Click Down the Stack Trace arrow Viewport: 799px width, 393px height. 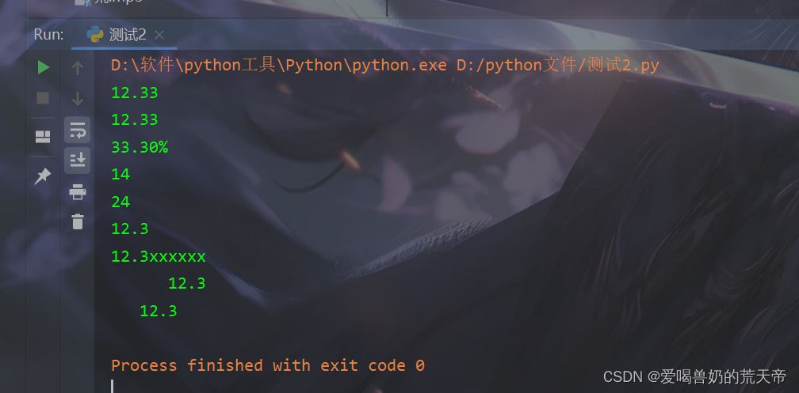(x=78, y=99)
